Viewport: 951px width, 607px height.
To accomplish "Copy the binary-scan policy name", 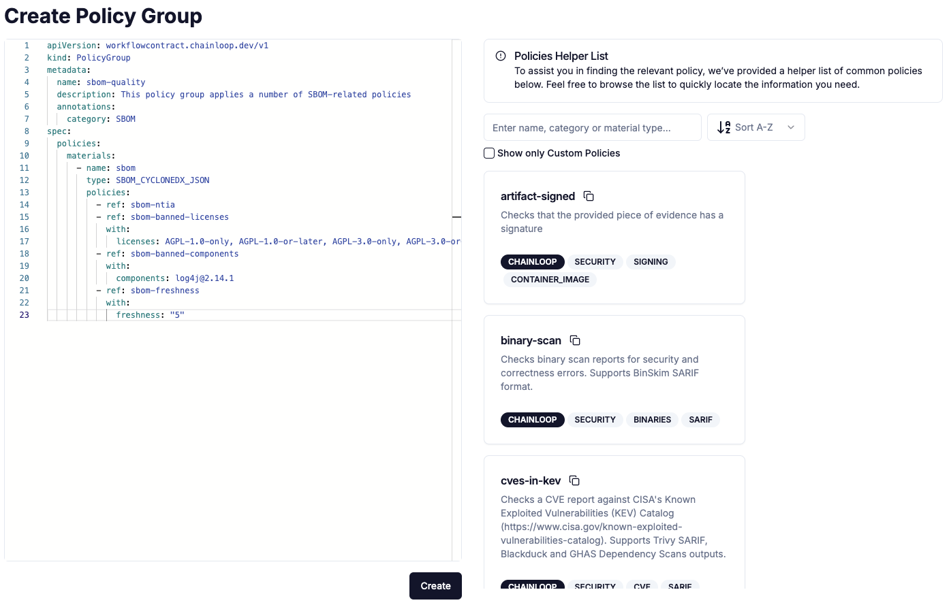I will pyautogui.click(x=575, y=341).
